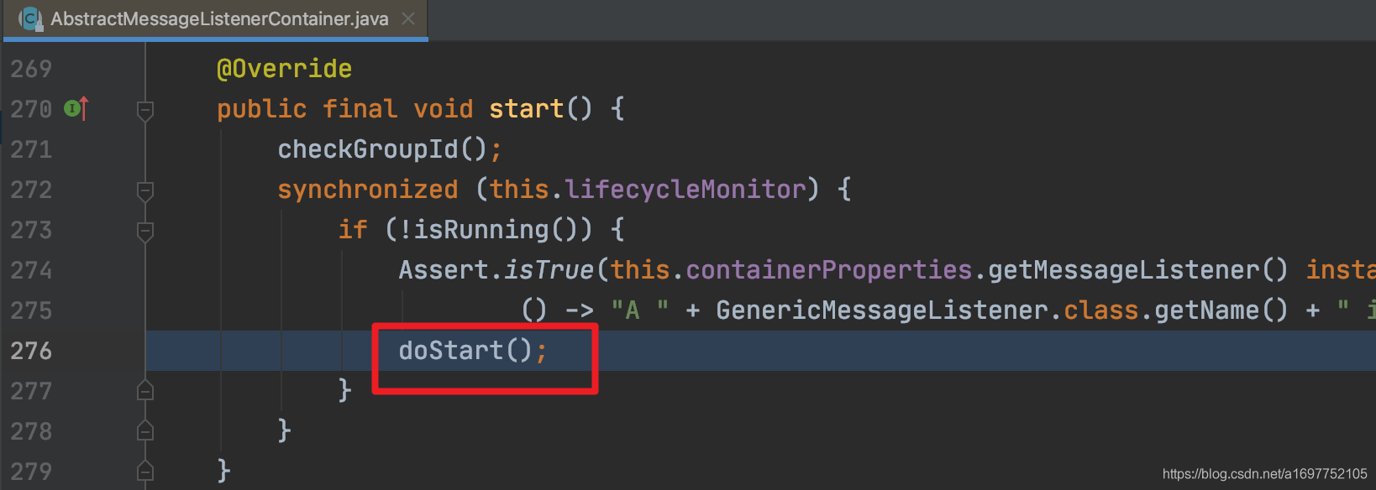Click the doStart() method call

pos(465,350)
